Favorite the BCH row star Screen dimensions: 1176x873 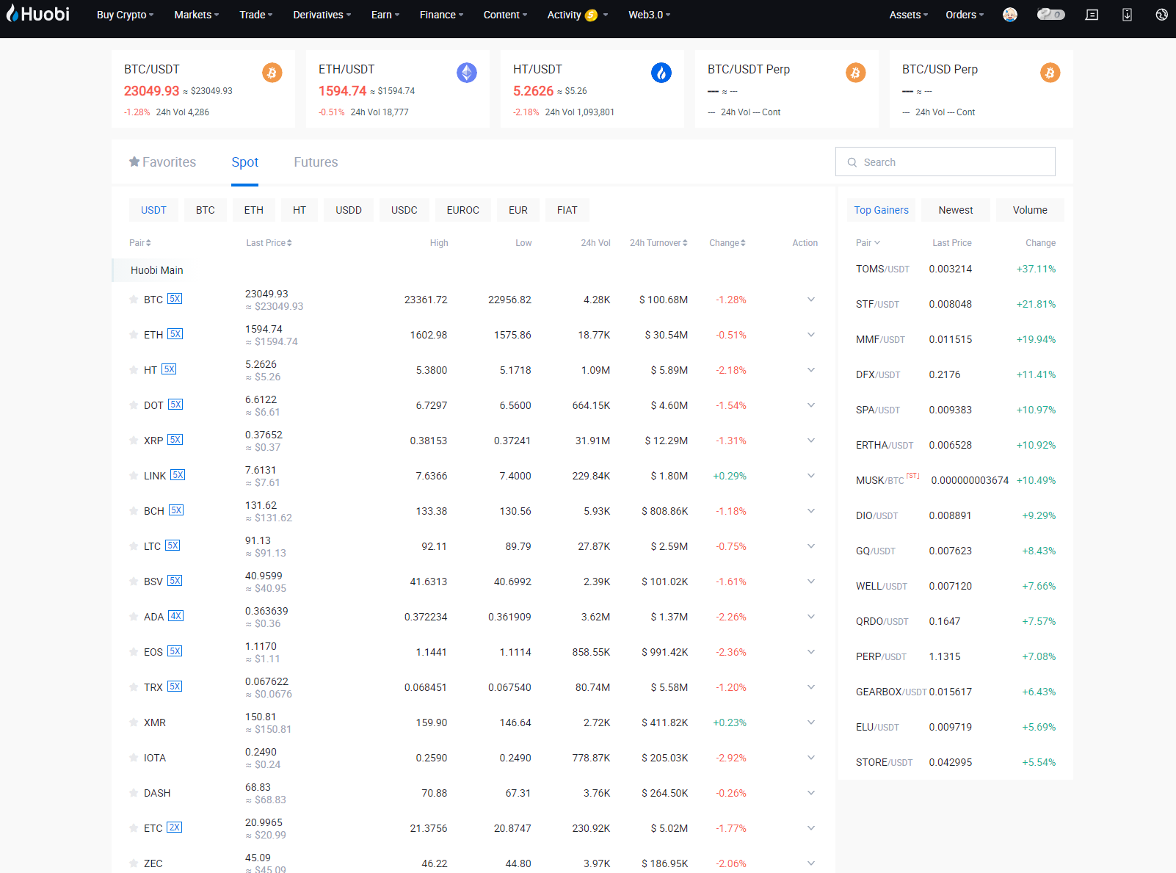point(134,511)
